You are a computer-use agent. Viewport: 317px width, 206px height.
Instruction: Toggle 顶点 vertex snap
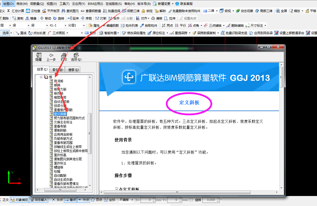(x=97, y=200)
